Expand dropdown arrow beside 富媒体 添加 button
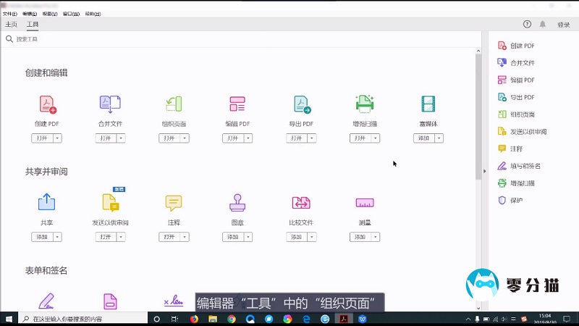The height and width of the screenshot is (326, 579). pyautogui.click(x=439, y=138)
